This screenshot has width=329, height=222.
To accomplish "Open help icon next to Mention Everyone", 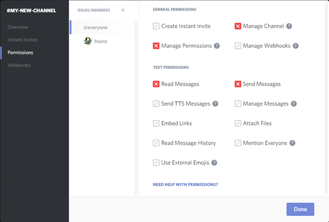I will (x=293, y=143).
